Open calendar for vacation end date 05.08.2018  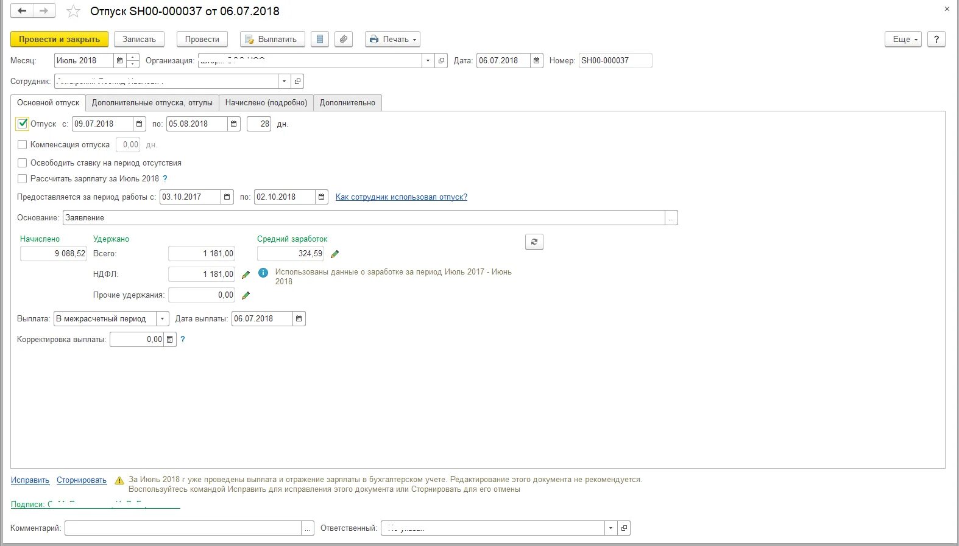click(234, 124)
